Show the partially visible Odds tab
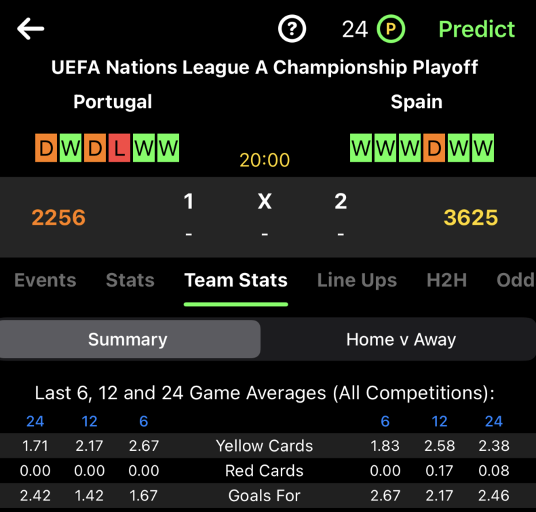The image size is (536, 512). point(516,280)
